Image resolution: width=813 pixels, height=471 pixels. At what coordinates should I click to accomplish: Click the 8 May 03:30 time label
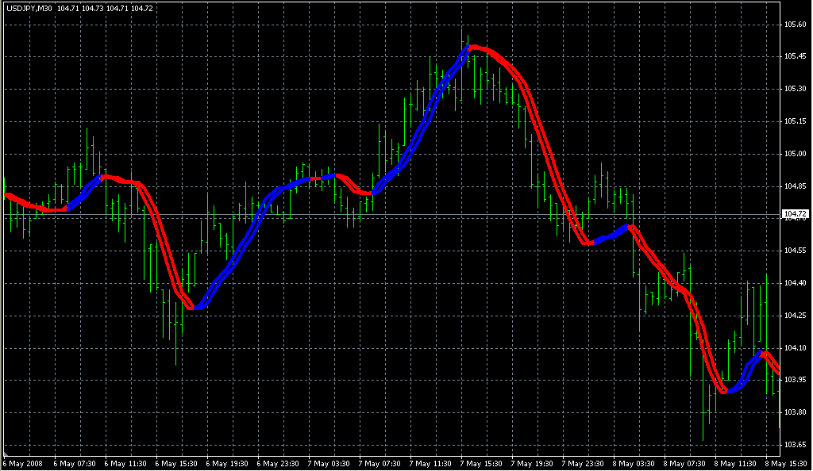(x=634, y=463)
